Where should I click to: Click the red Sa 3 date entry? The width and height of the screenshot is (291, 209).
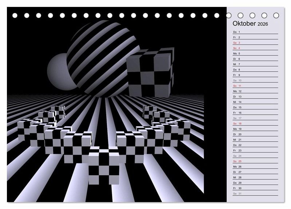tap(255, 43)
